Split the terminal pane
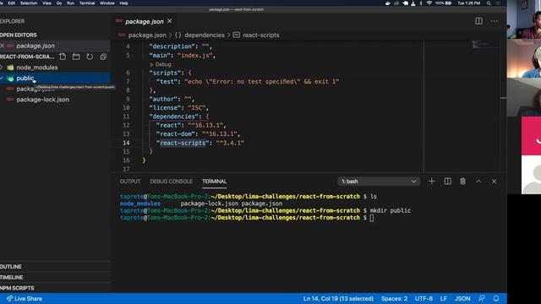This screenshot has height=304, width=541. tap(447, 182)
